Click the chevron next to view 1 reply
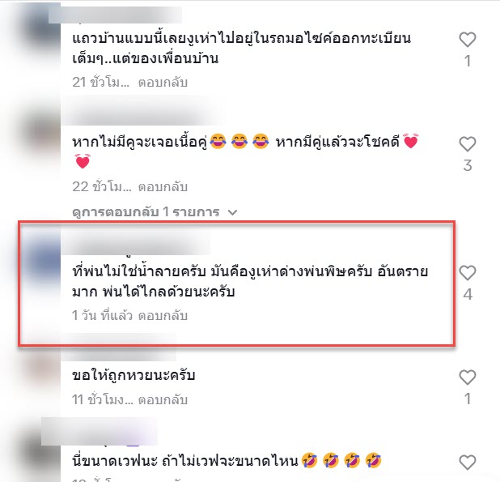This screenshot has height=482, width=500. [x=233, y=212]
